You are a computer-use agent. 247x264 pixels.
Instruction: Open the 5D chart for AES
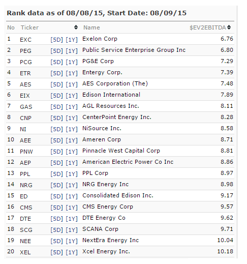tap(56, 84)
